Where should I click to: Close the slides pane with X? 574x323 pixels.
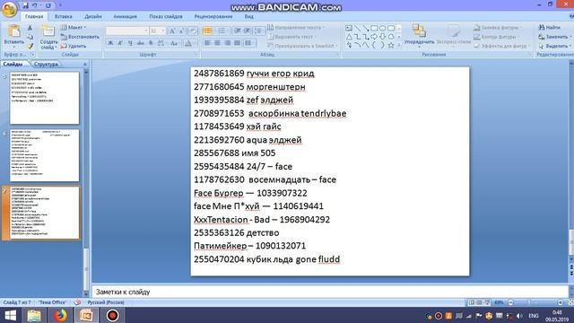pyautogui.click(x=85, y=64)
